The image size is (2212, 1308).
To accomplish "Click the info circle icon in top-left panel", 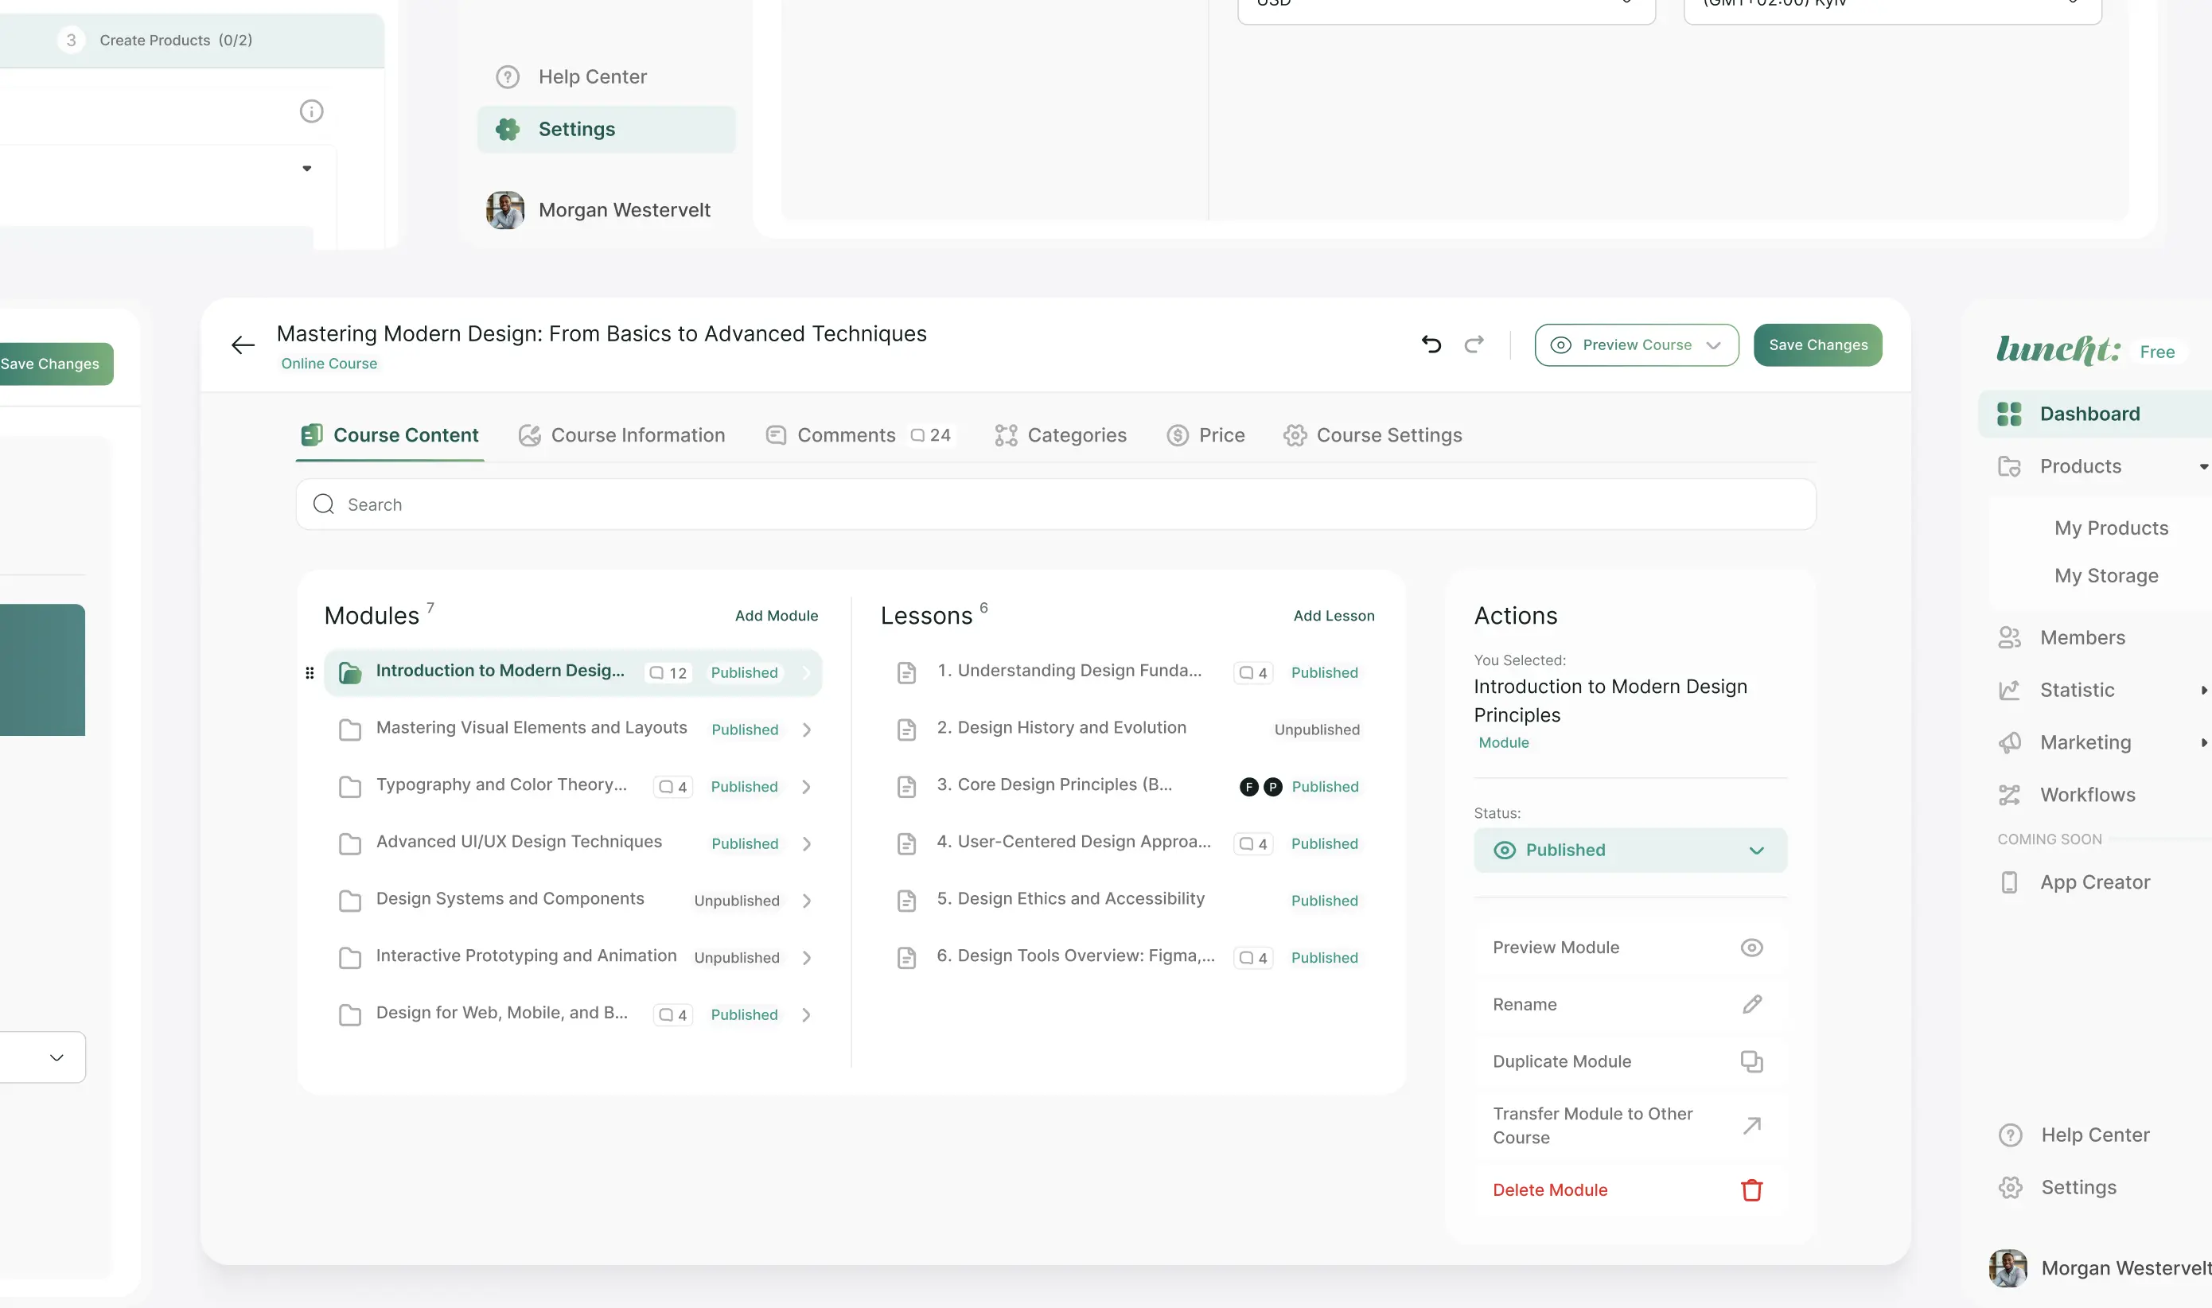I will [x=311, y=111].
